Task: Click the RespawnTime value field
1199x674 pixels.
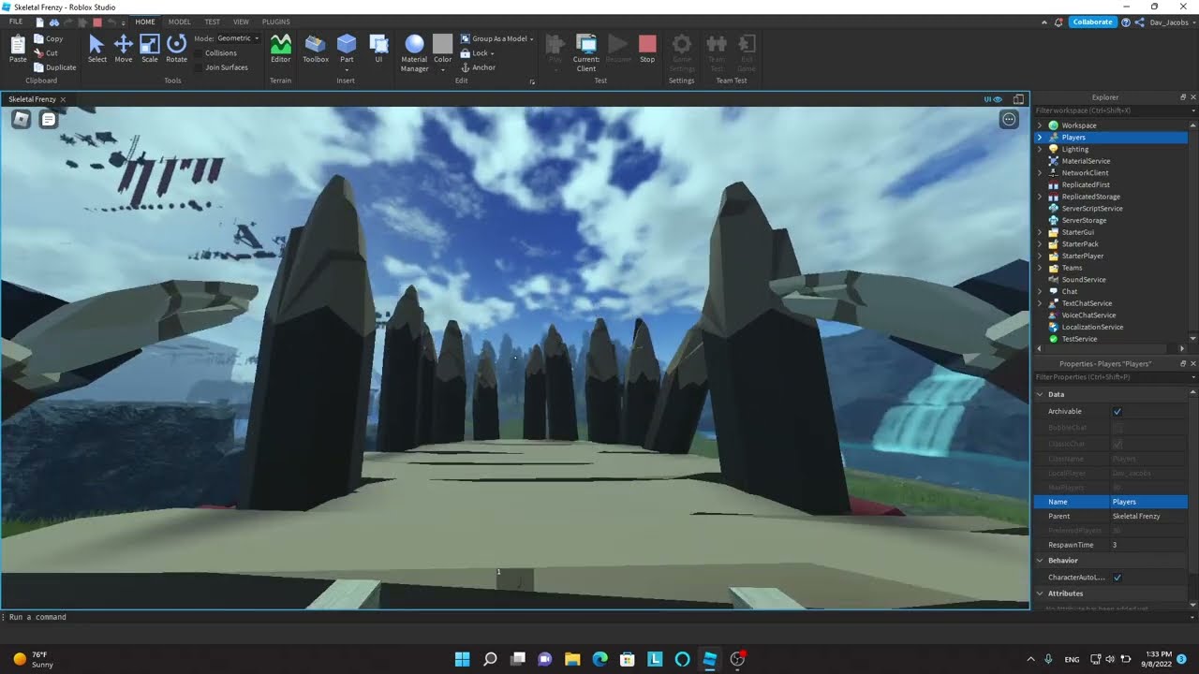Action: point(1148,545)
